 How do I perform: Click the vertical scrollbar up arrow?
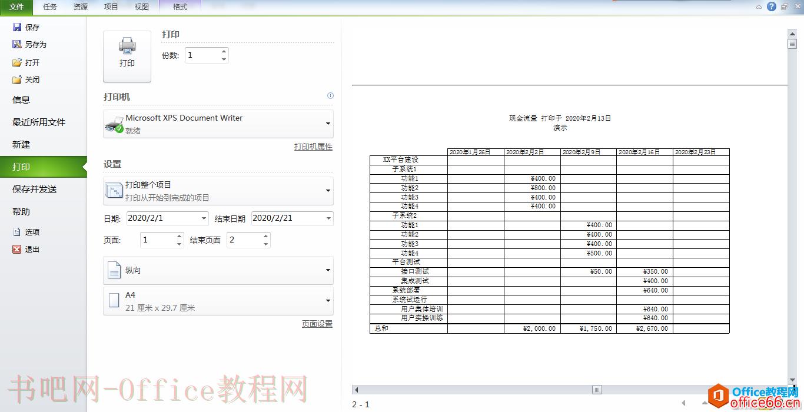coord(792,33)
